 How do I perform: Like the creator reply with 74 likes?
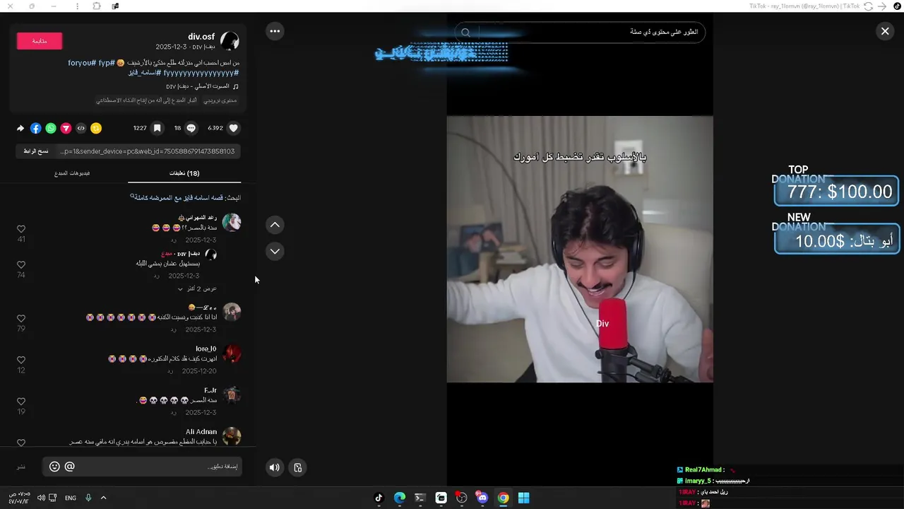coord(21,264)
